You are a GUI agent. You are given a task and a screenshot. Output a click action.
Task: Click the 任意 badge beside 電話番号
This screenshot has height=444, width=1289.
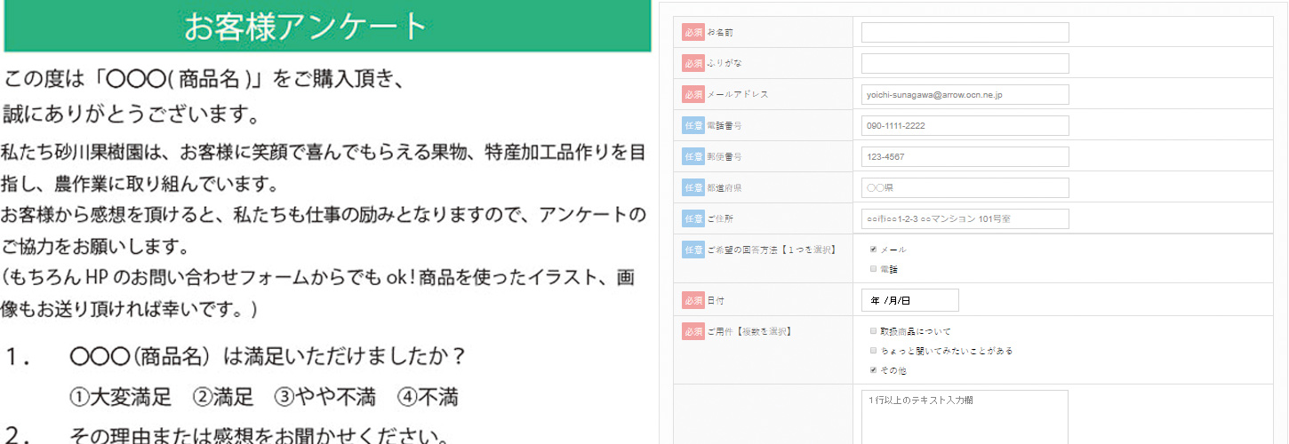pyautogui.click(x=693, y=126)
